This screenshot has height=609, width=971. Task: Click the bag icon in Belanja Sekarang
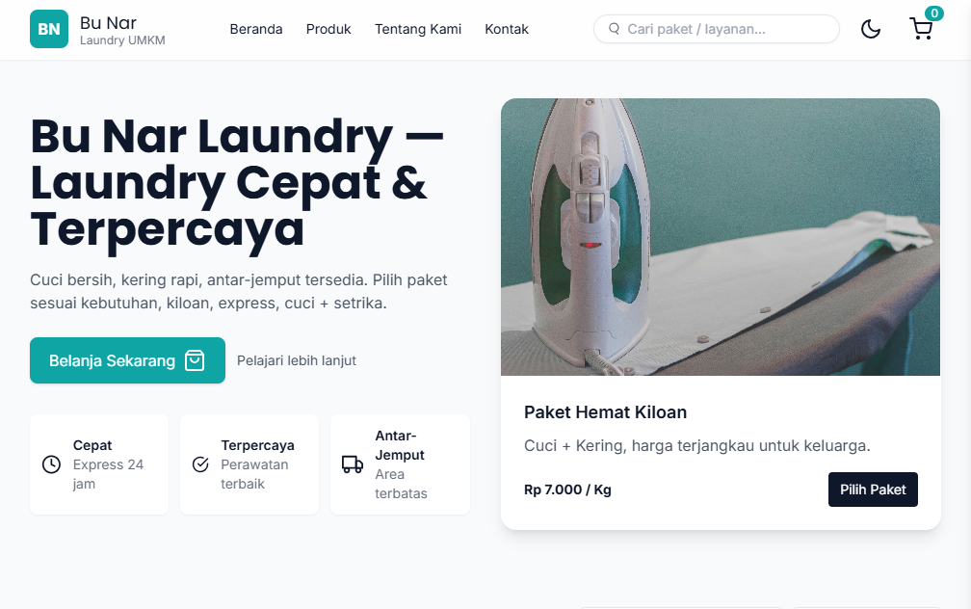(x=195, y=360)
